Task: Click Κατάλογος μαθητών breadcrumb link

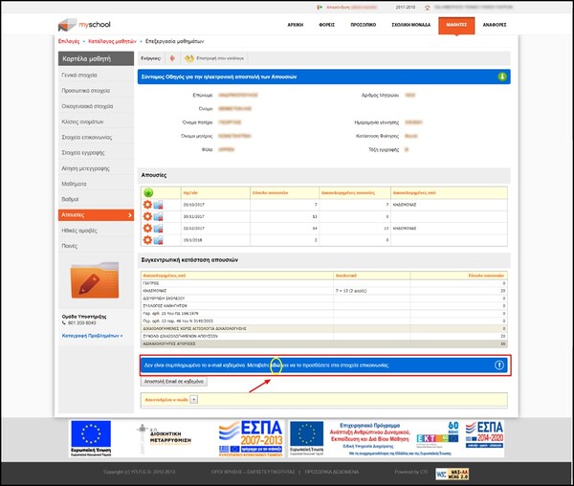Action: [110, 43]
